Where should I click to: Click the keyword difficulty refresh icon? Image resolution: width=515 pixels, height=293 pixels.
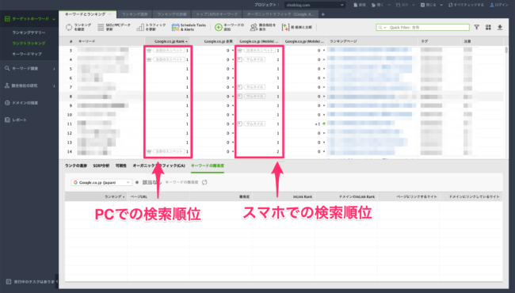[x=204, y=182]
